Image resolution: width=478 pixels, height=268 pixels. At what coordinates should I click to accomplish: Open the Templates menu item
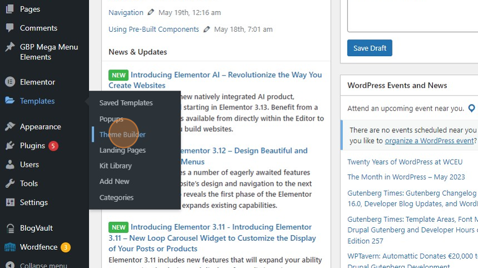37,101
